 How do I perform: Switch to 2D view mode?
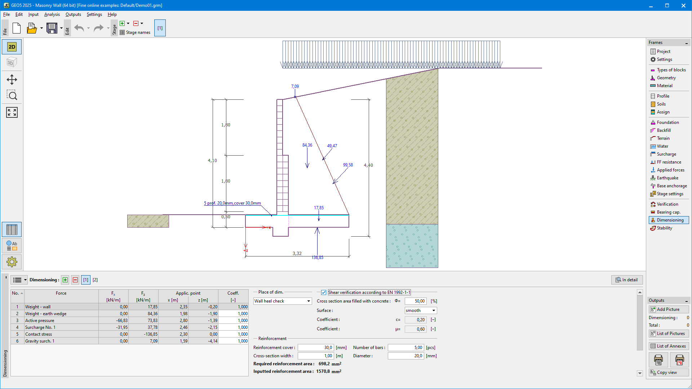(12, 47)
